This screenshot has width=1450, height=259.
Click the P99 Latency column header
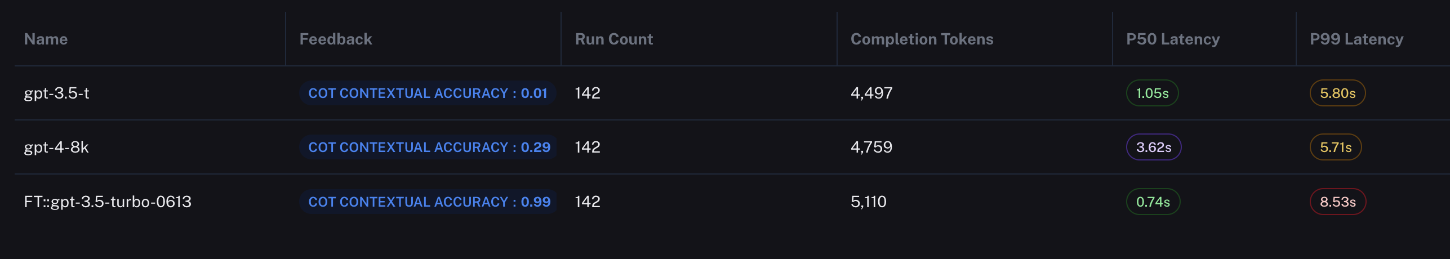pos(1356,39)
